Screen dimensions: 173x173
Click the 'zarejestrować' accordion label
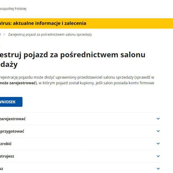13,119
